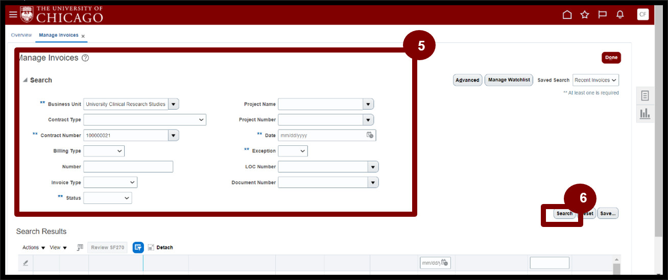This screenshot has width=668, height=280.
Task: Expand the Project Number dropdown arrow
Action: click(368, 120)
